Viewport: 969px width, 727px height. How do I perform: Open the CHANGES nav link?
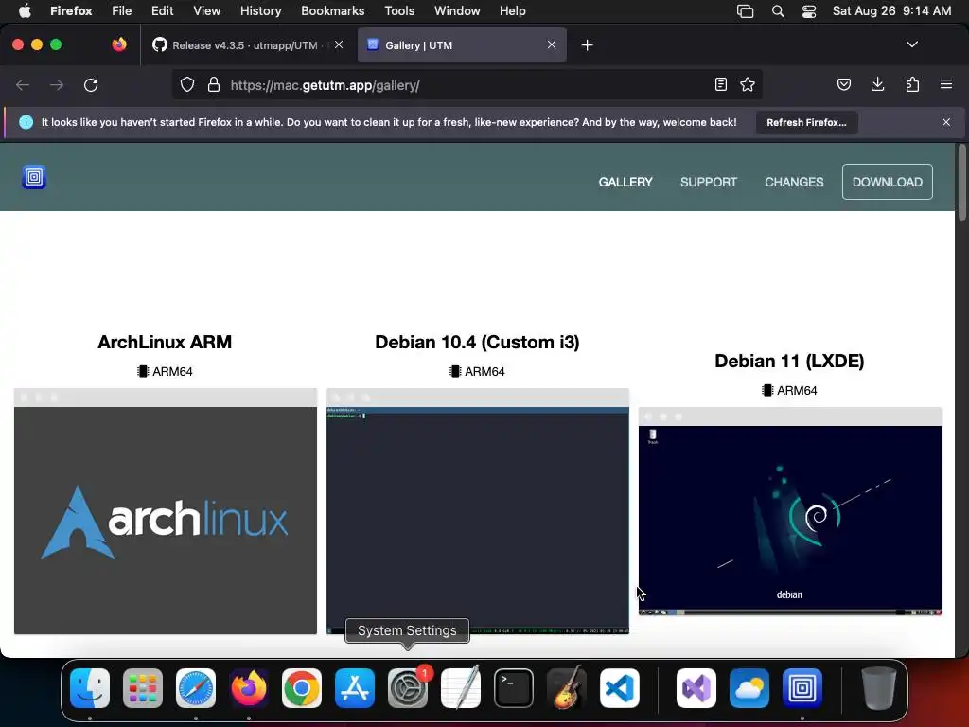coord(794,182)
